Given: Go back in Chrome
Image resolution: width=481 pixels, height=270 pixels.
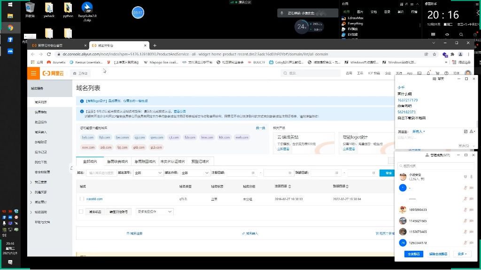Looking at the screenshot, I should click(33, 54).
